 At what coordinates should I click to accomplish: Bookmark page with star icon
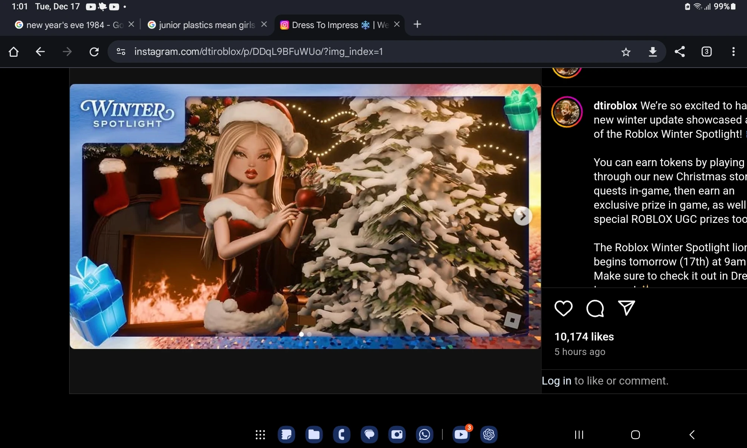click(626, 52)
